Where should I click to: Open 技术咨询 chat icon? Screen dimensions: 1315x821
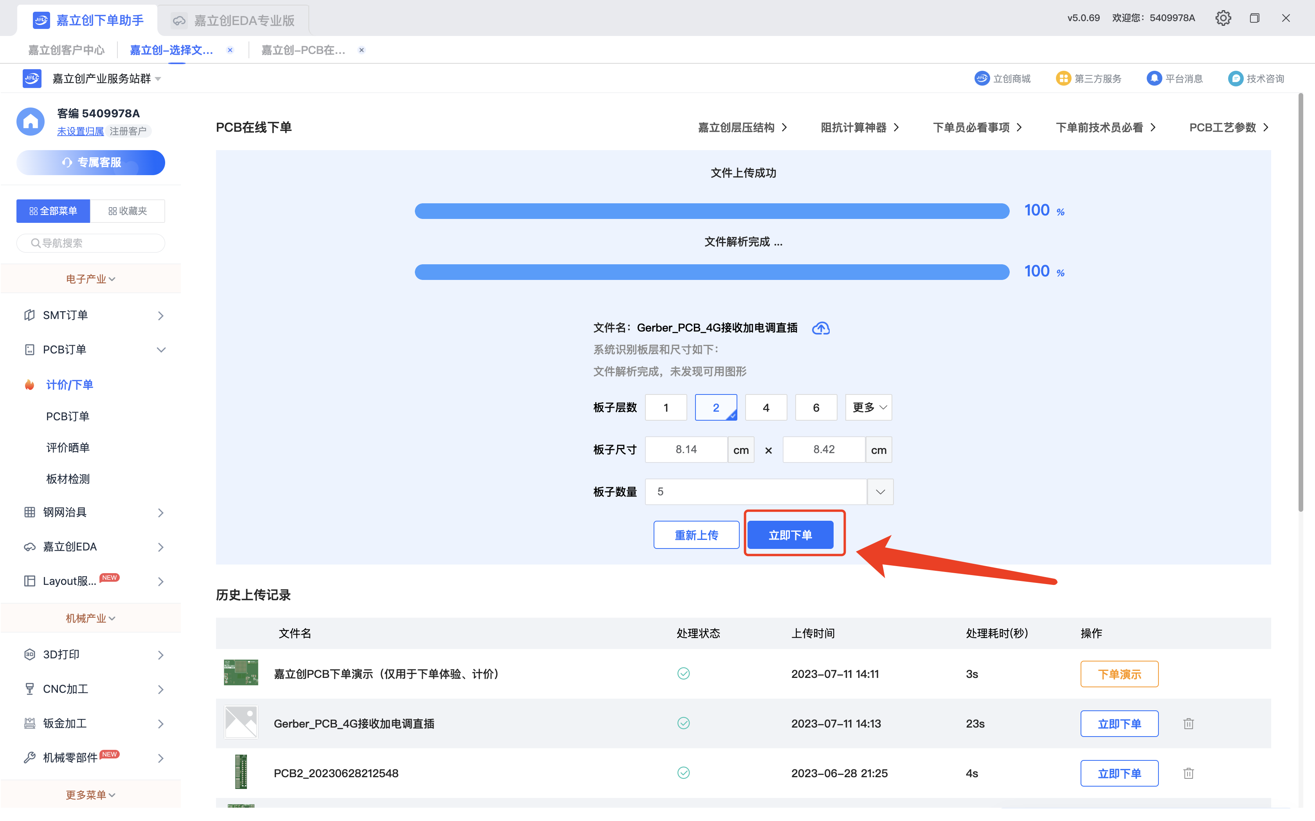pos(1235,79)
